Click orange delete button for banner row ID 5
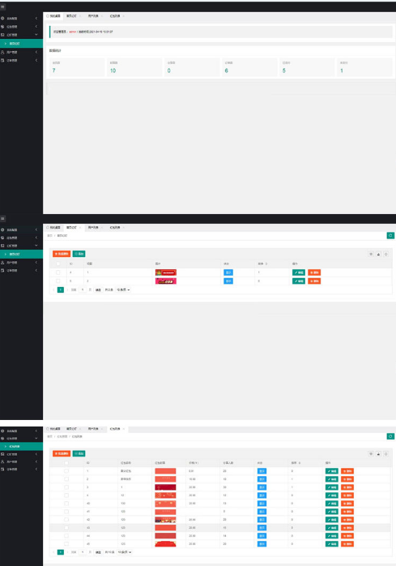 pyautogui.click(x=314, y=281)
